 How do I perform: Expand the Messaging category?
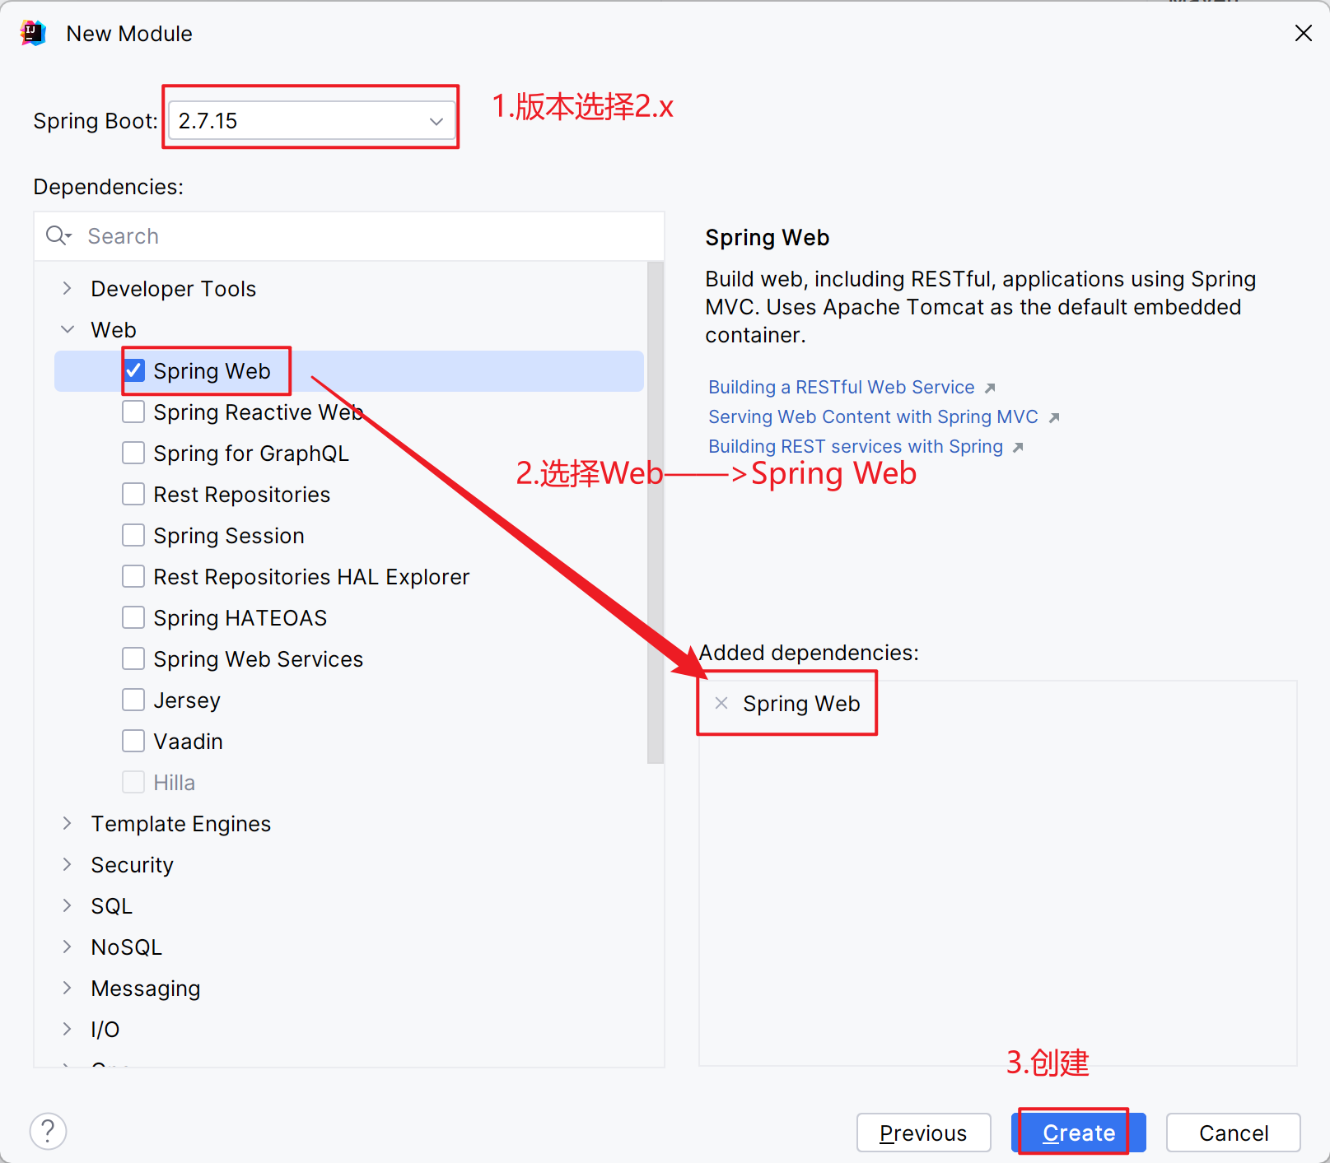pyautogui.click(x=68, y=988)
